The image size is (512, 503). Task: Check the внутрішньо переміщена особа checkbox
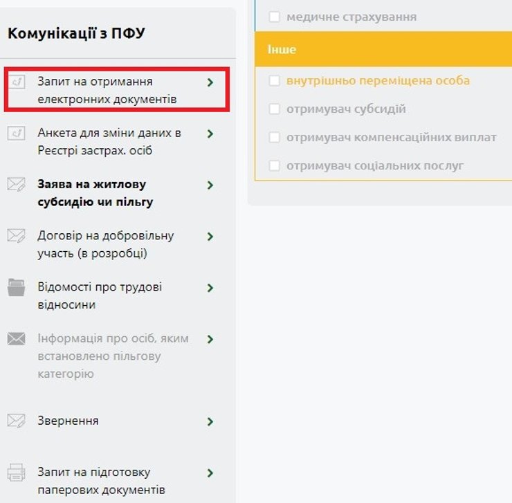275,80
